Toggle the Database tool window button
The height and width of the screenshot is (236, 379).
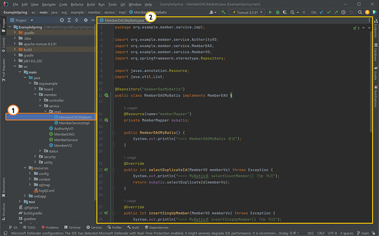click(x=376, y=52)
